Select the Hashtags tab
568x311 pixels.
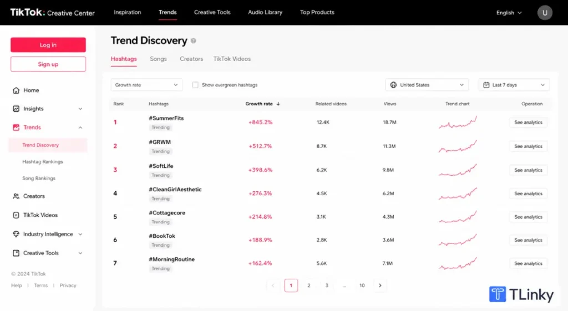pyautogui.click(x=124, y=59)
